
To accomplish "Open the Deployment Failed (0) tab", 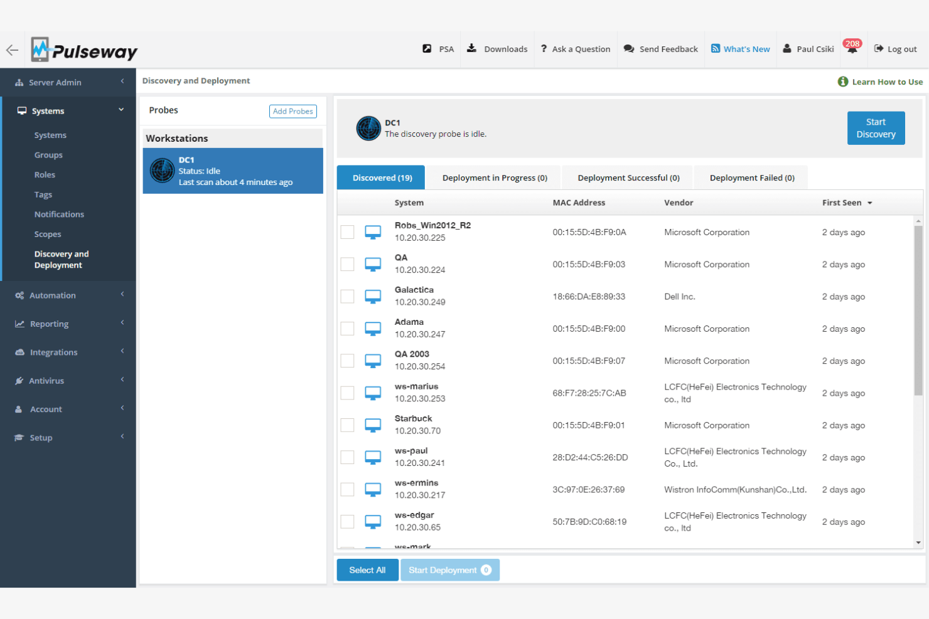I will pos(752,177).
